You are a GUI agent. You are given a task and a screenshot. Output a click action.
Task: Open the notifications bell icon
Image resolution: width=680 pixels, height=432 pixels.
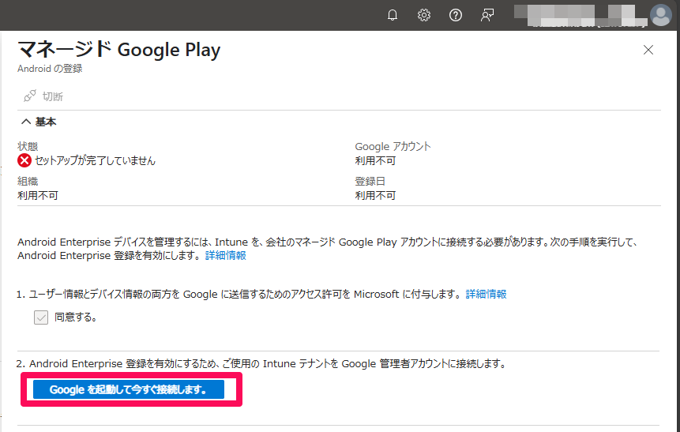pos(392,15)
